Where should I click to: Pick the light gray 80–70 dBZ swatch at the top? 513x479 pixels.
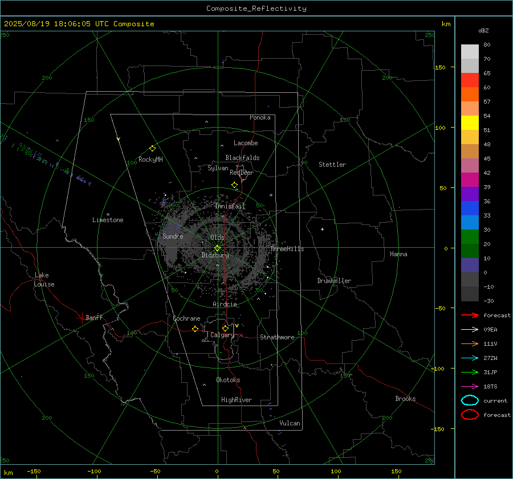click(x=470, y=52)
